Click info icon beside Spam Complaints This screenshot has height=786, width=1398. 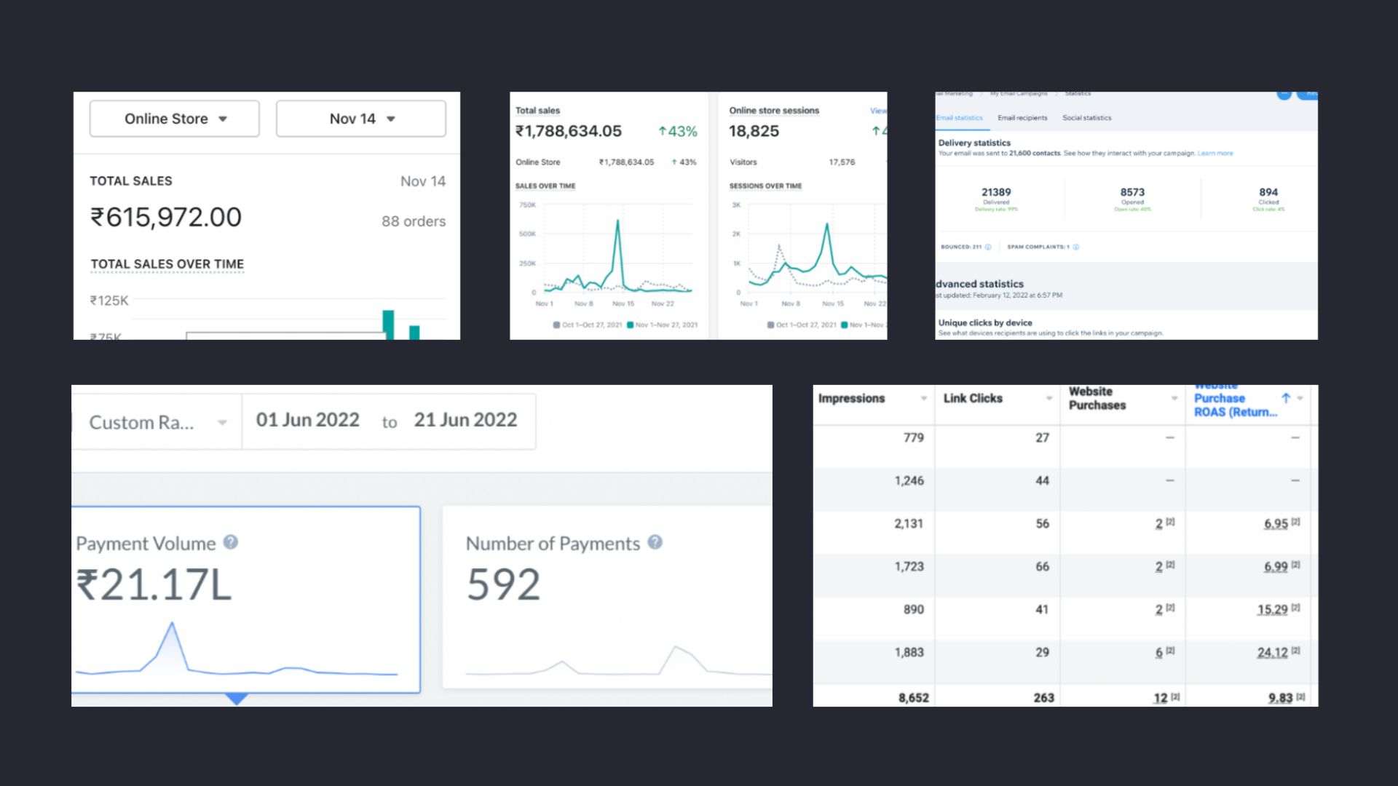1076,247
